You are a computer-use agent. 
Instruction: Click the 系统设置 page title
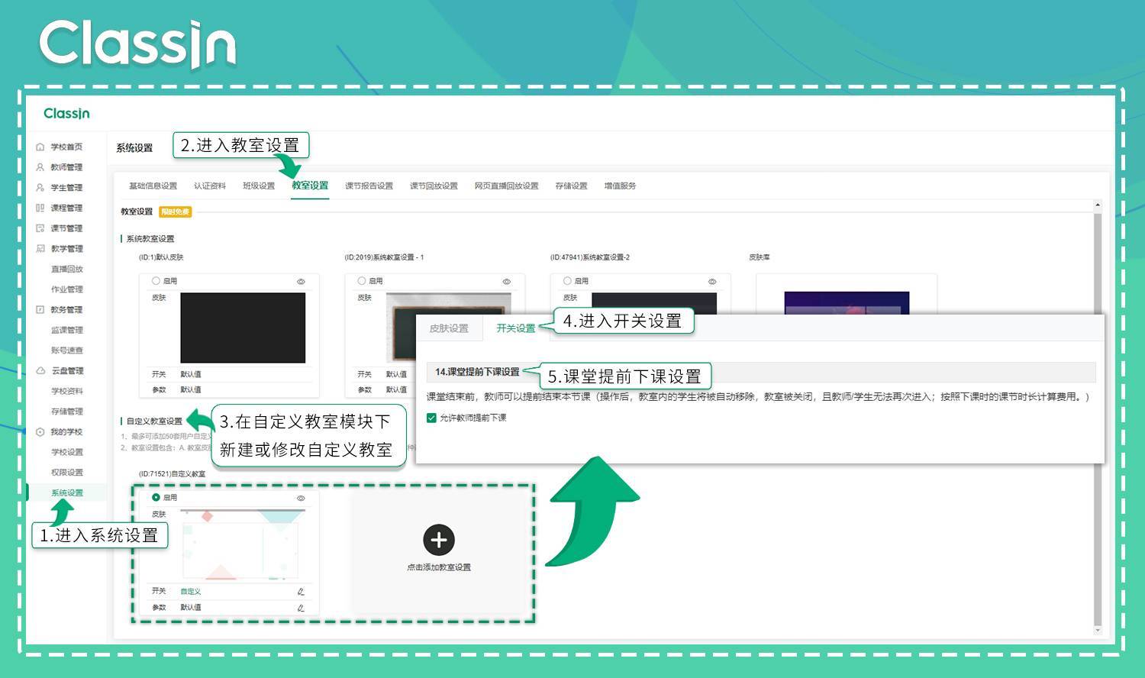point(134,147)
